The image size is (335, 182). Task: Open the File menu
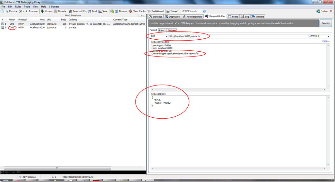point(3,6)
